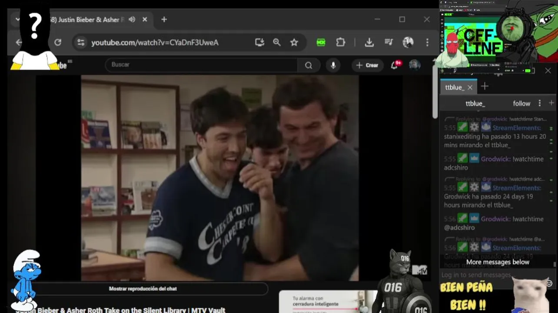Reload the YouTube page

click(57, 42)
